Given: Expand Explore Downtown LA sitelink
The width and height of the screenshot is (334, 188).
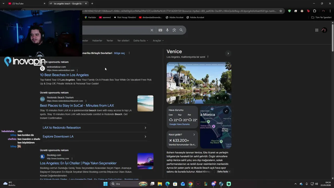Looking at the screenshot, I should (x=95, y=137).
